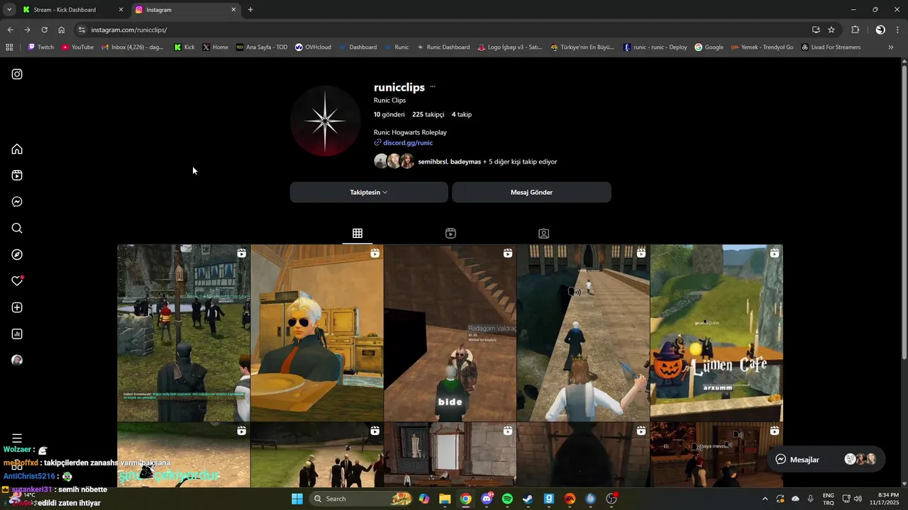The width and height of the screenshot is (908, 510).
Task: Open the Chrome three-dot menu
Action: (x=898, y=30)
